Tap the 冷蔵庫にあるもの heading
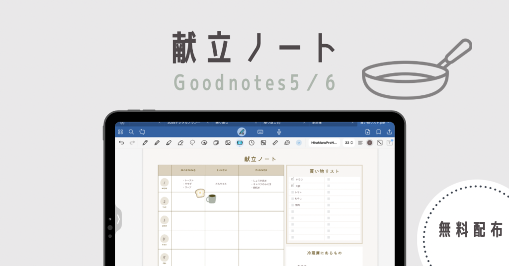This screenshot has height=266, width=509. 324,253
